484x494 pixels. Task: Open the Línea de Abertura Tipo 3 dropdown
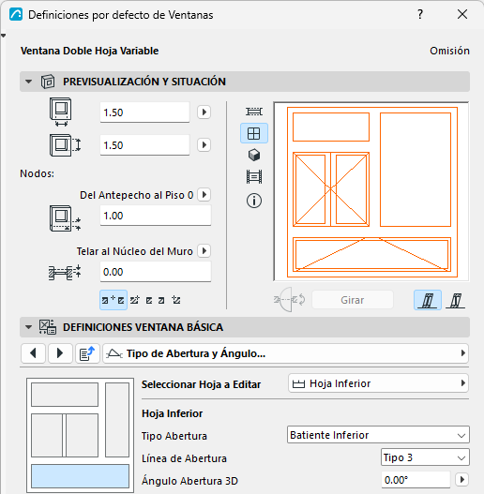click(x=425, y=457)
